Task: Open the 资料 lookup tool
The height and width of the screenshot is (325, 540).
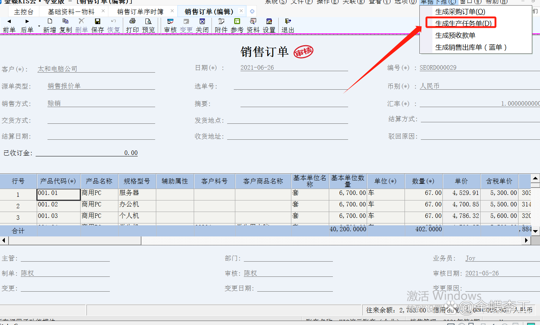Action: (253, 26)
